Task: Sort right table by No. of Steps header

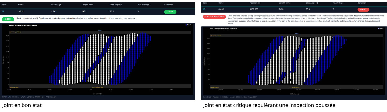Action: pyautogui.click(x=339, y=3)
